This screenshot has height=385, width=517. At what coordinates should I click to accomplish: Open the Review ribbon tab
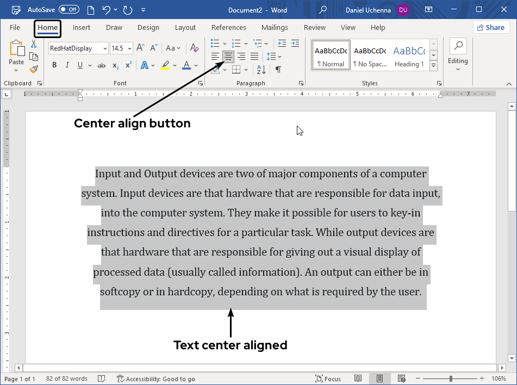pyautogui.click(x=314, y=27)
